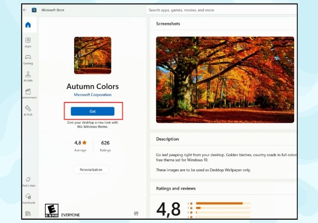Open the Autumn Colors screenshot image
This screenshot has height=223, width=318.
click(225, 80)
